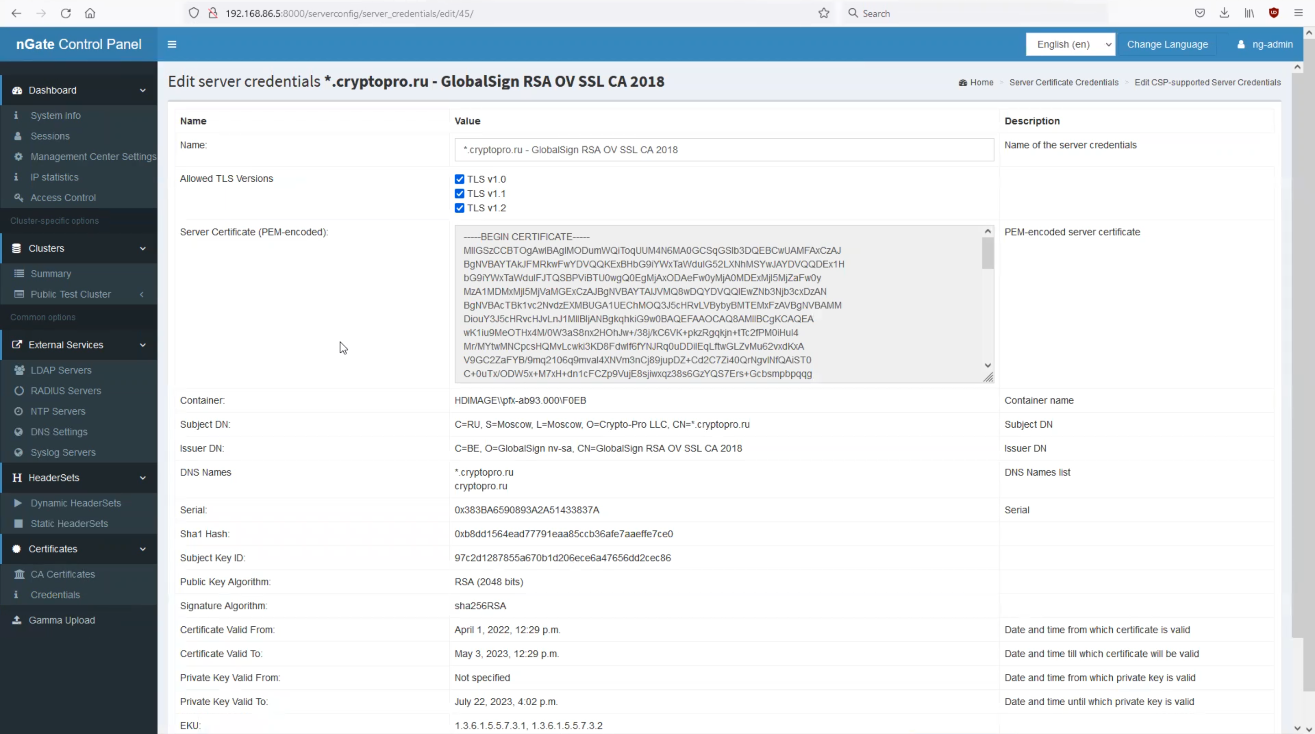The image size is (1315, 734).
Task: Uncheck the TLS v1.0 checkbox
Action: tap(459, 179)
